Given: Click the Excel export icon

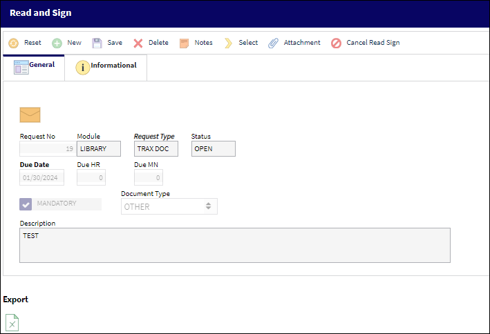Looking at the screenshot, I should 12,322.
